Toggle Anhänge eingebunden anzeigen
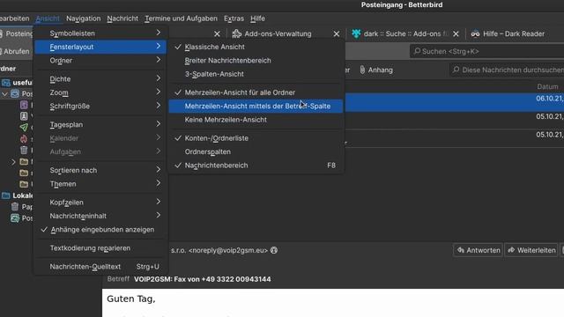This screenshot has height=317, width=564. 100,229
